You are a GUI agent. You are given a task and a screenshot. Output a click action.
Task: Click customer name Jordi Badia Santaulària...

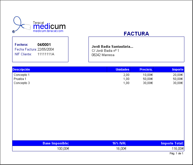pyautogui.click(x=112, y=46)
